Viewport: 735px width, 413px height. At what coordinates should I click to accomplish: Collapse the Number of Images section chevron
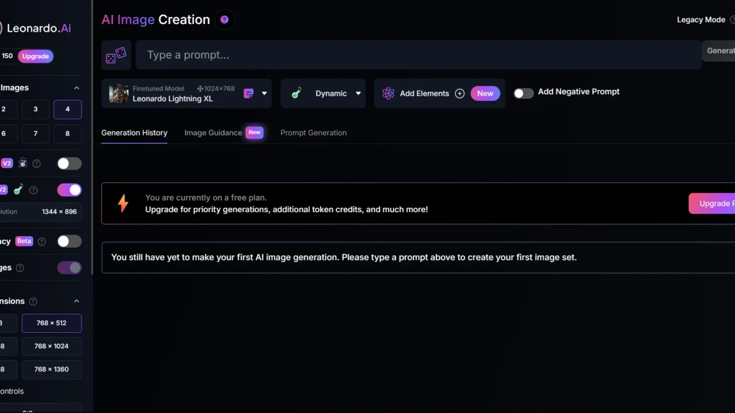(x=76, y=88)
